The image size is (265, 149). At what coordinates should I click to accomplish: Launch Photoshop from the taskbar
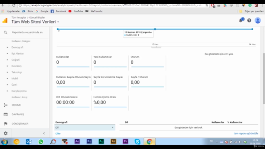(x=89, y=142)
